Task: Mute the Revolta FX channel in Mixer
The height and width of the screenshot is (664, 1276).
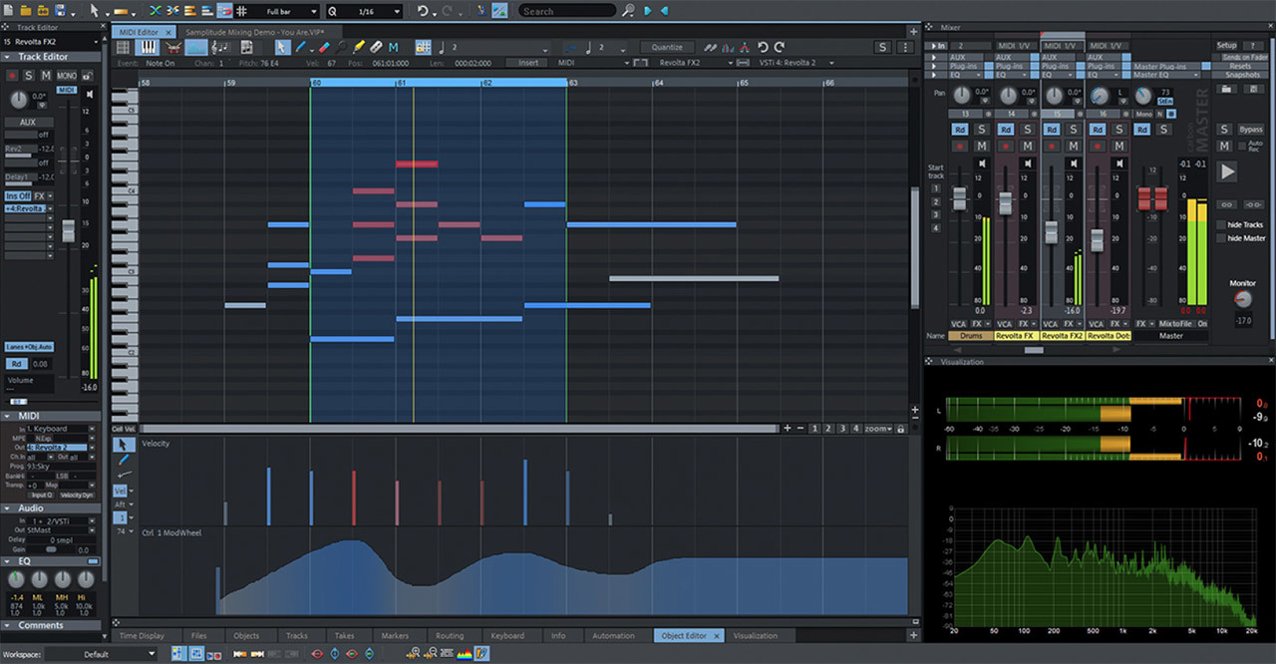Action: tap(1028, 147)
